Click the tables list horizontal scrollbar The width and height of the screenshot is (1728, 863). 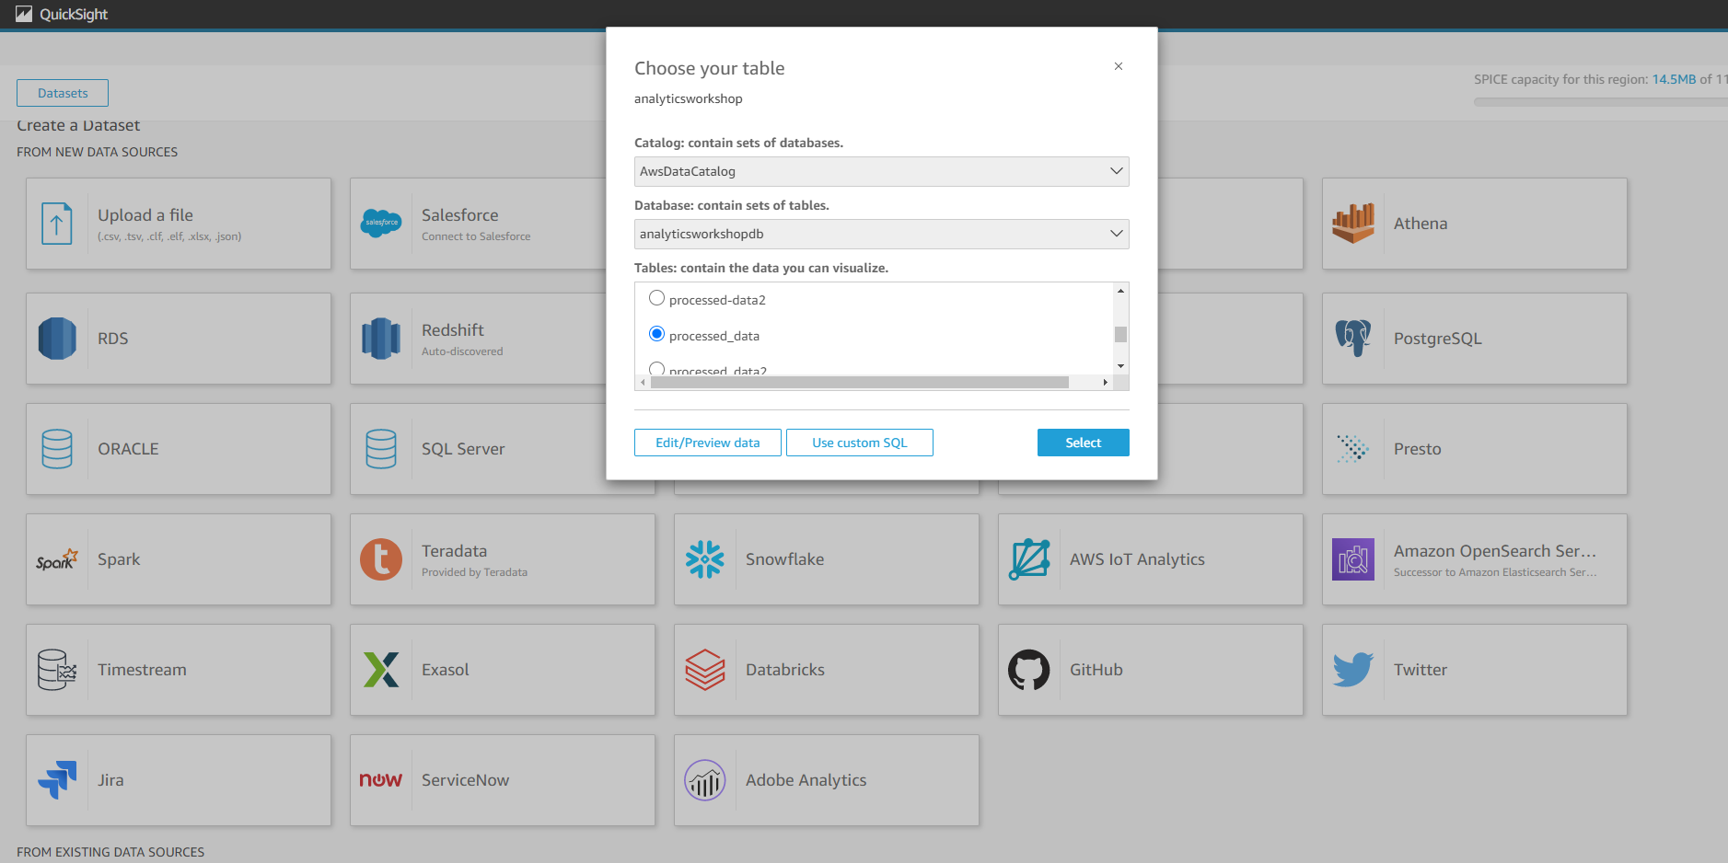click(x=860, y=382)
